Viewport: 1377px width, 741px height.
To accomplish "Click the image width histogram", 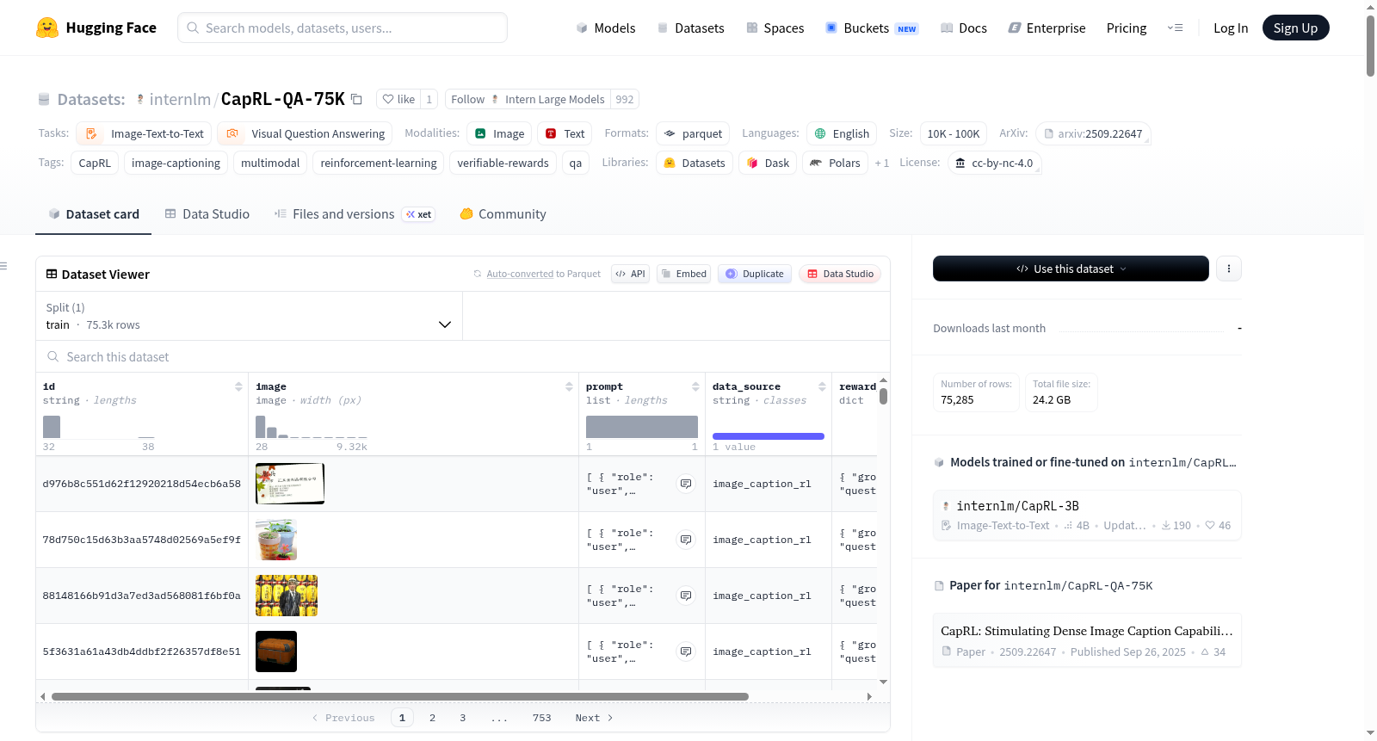I will pyautogui.click(x=312, y=427).
